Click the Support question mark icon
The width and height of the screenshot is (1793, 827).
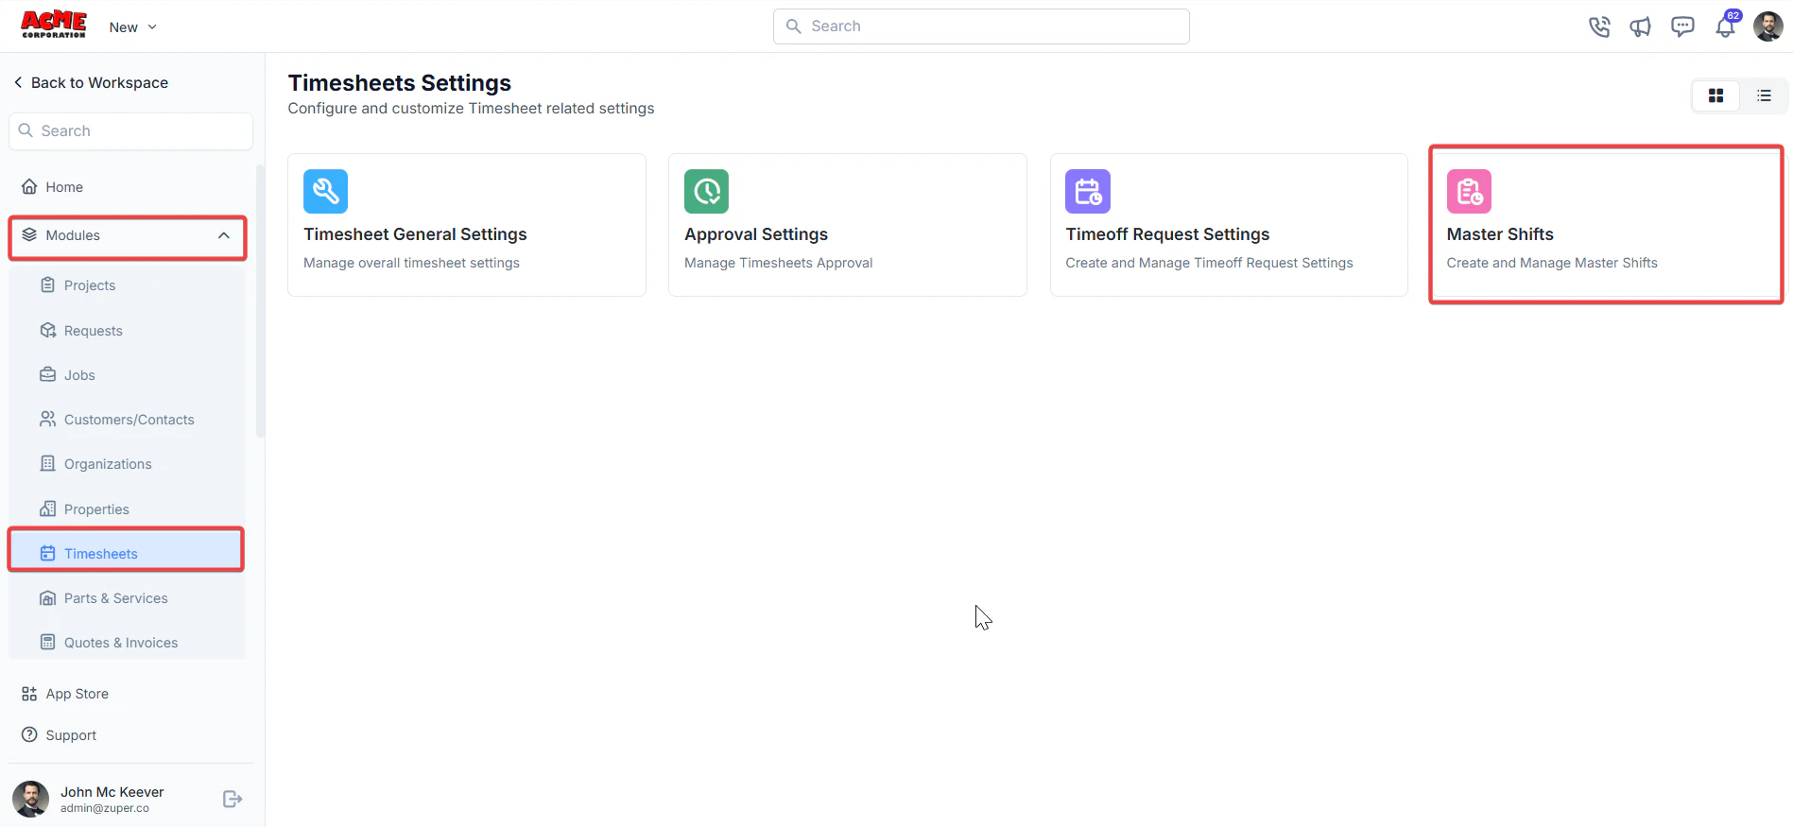pyautogui.click(x=30, y=734)
